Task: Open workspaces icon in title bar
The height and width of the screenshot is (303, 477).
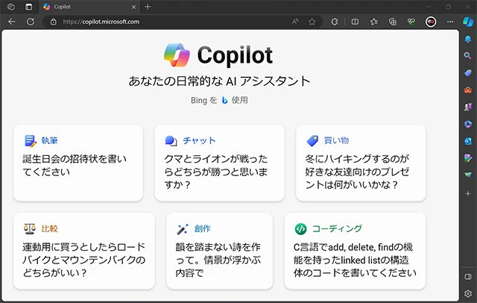Action: [11, 7]
